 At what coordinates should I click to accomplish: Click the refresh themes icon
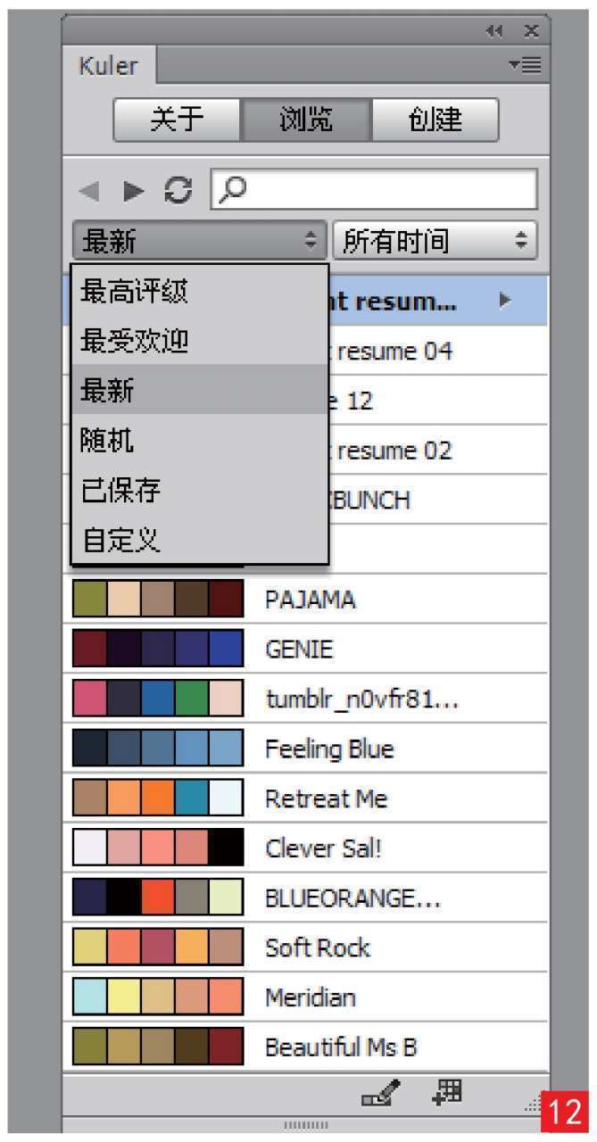(178, 190)
